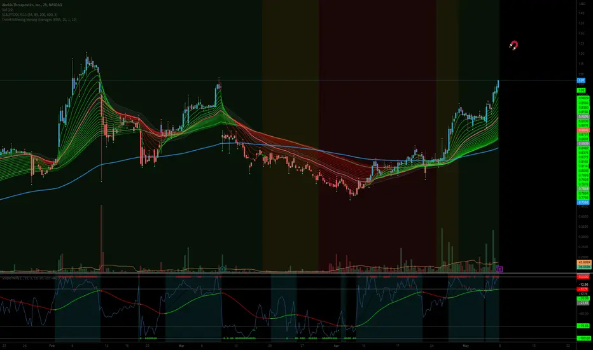Select the Trend Following Moving Averages legend
The height and width of the screenshot is (350, 593).
[x=39, y=19]
